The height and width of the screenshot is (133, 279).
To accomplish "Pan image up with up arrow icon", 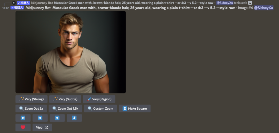I will click(57, 118).
